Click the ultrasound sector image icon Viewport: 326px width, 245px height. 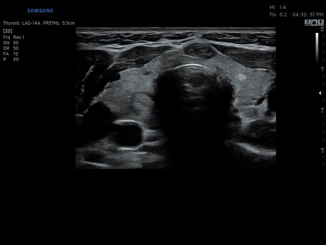314,23
